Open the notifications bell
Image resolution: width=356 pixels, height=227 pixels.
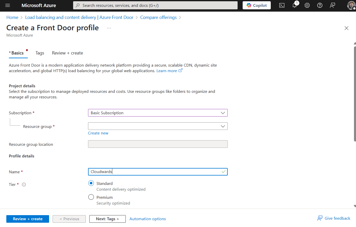click(x=295, y=5)
